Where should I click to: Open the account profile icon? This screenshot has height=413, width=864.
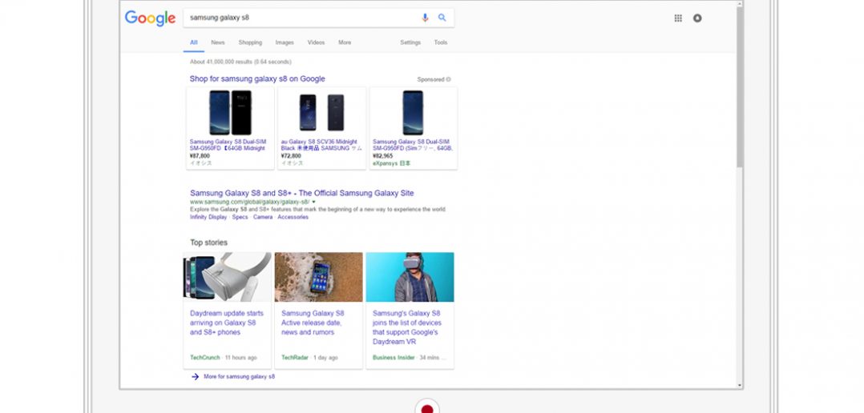(697, 18)
